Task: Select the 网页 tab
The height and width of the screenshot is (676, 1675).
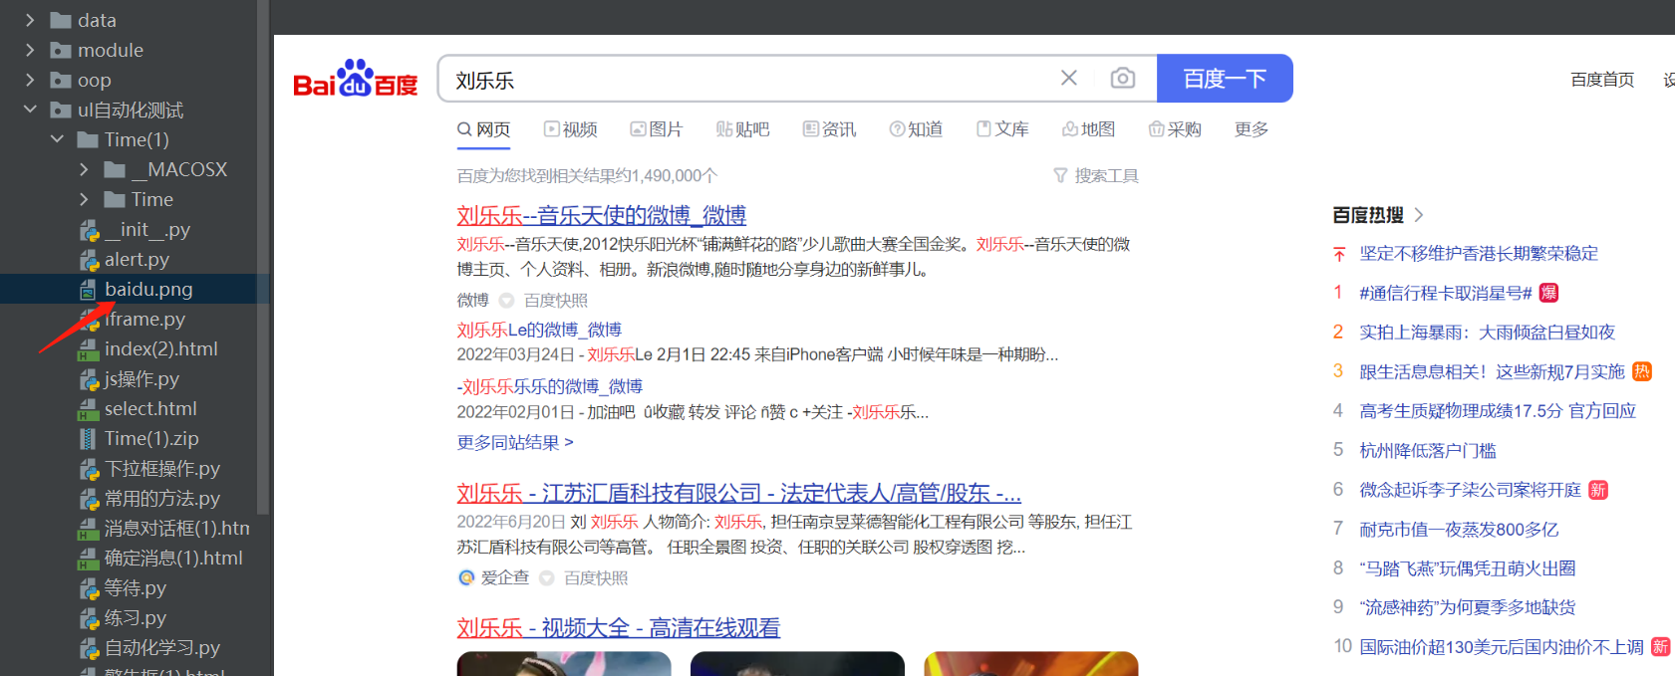Action: pyautogui.click(x=483, y=129)
